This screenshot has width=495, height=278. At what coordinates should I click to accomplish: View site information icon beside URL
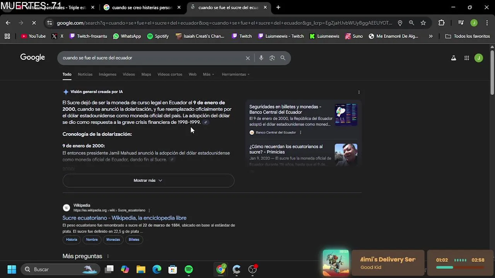click(49, 23)
